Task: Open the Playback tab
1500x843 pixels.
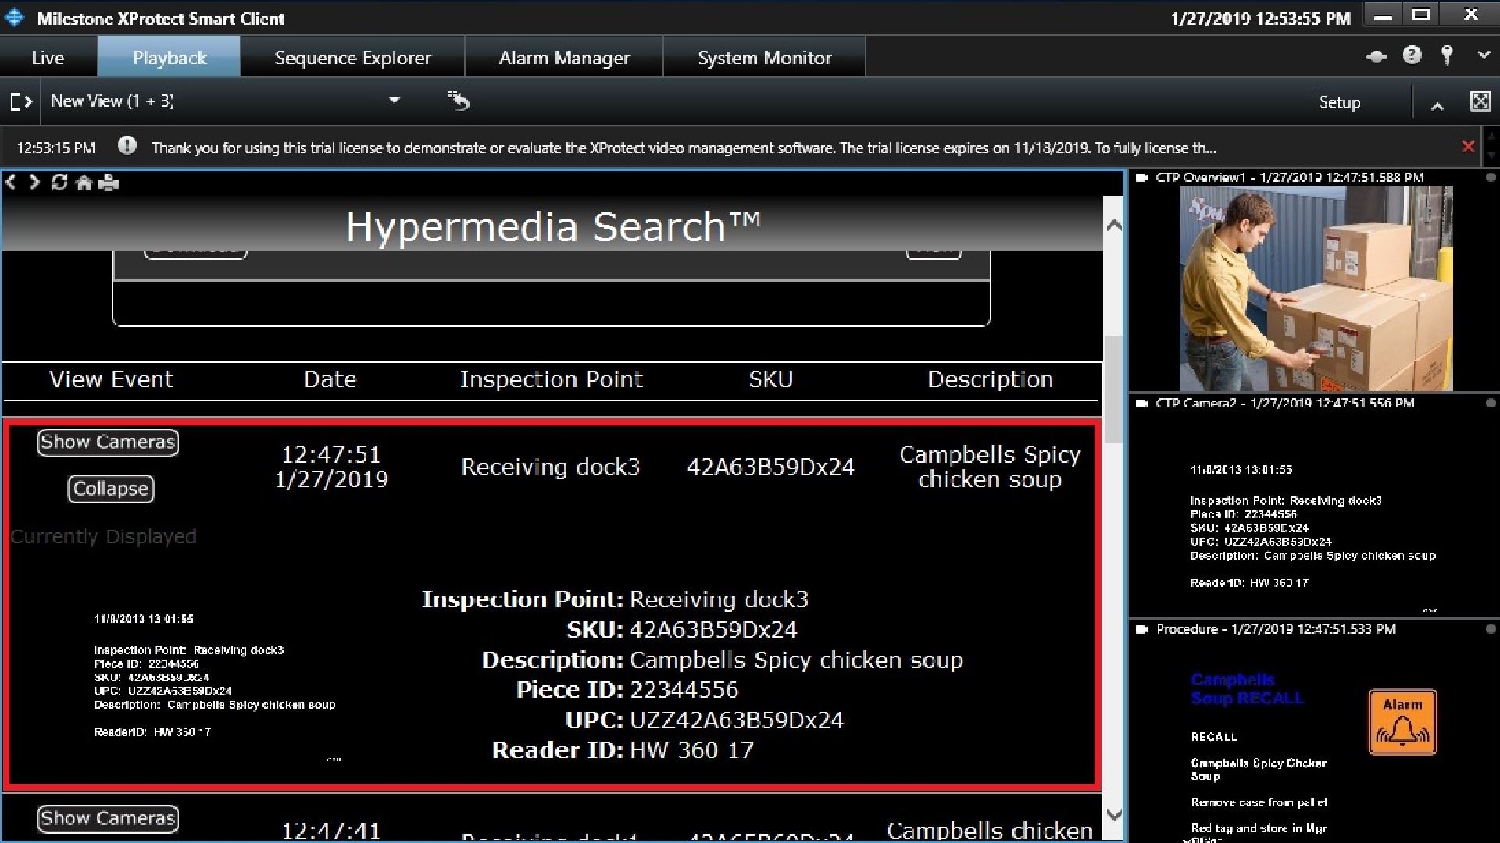Action: (170, 58)
